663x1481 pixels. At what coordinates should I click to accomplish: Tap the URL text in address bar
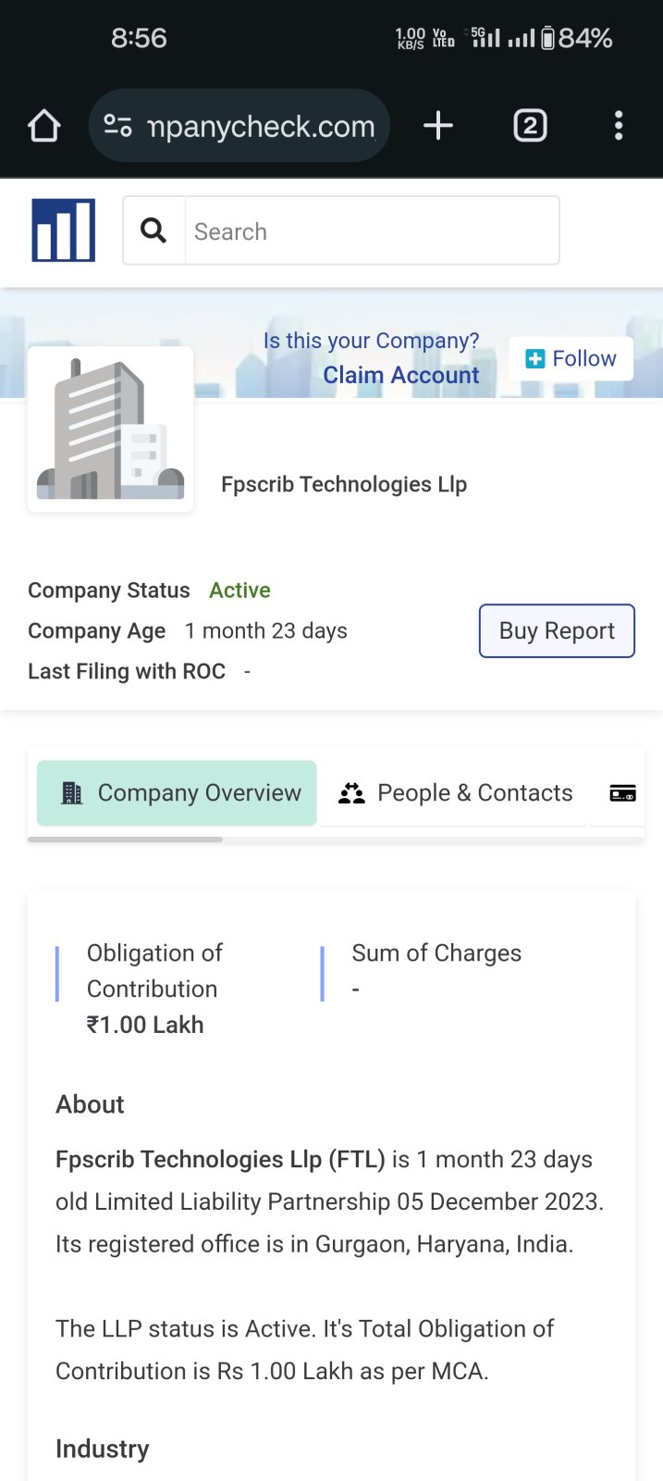tap(261, 126)
